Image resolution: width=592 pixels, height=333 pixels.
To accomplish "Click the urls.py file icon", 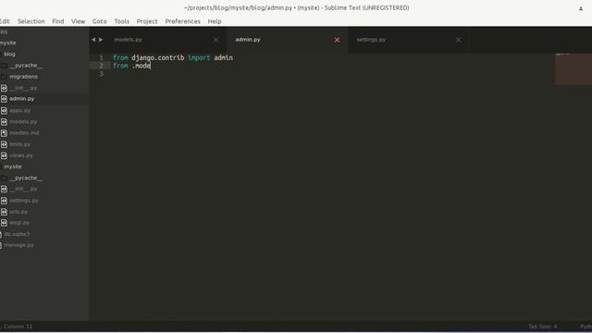I will [4, 212].
